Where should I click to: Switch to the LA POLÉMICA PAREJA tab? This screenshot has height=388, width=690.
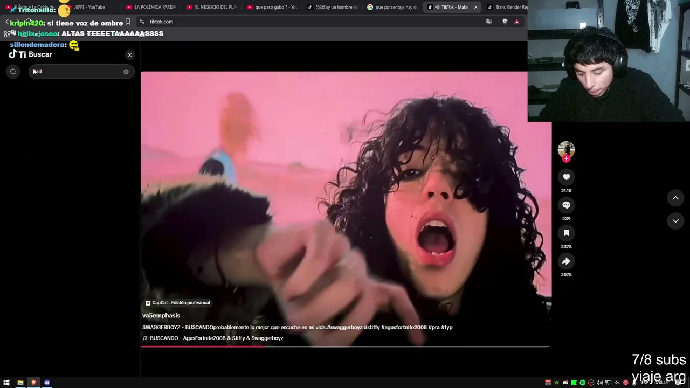(152, 7)
